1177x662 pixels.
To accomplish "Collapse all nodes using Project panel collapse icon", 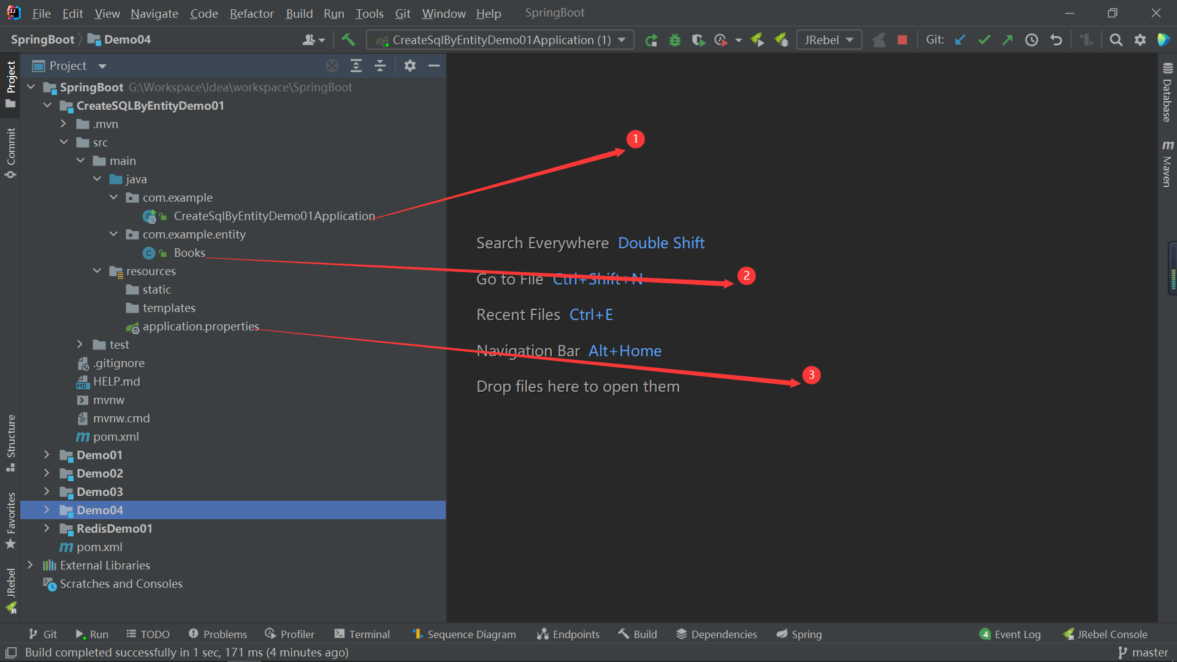I will (x=380, y=66).
